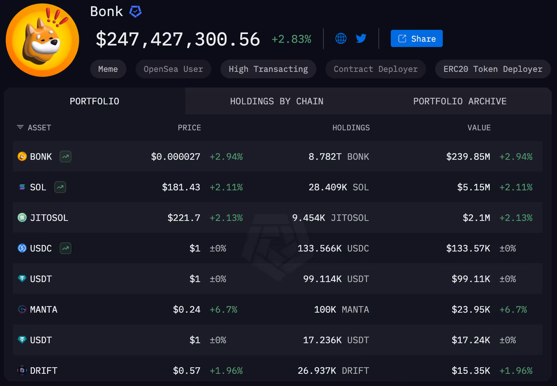Click the JITOSOL token icon
Viewport: 557px width, 386px height.
(22, 217)
